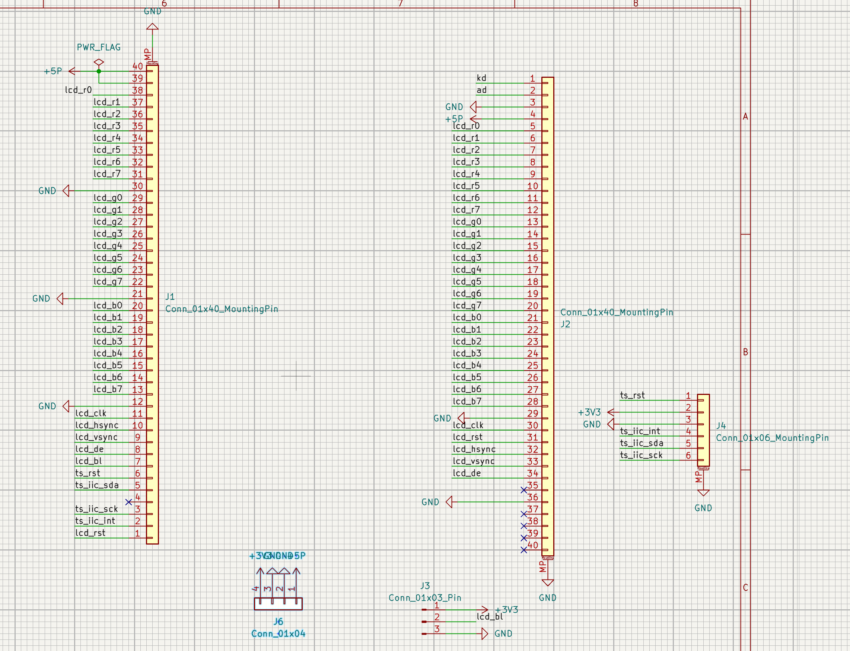Click the green junction dot on +5P wire
Image resolution: width=850 pixels, height=651 pixels.
pyautogui.click(x=99, y=71)
